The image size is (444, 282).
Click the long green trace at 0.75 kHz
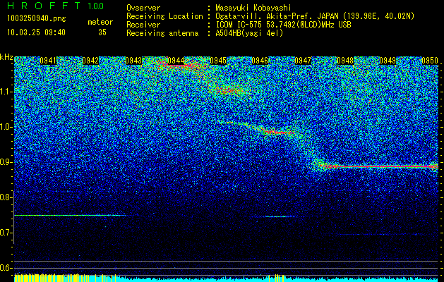(x=70, y=216)
